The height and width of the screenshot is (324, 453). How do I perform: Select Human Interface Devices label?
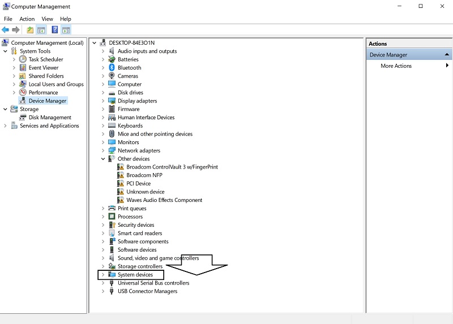(146, 118)
